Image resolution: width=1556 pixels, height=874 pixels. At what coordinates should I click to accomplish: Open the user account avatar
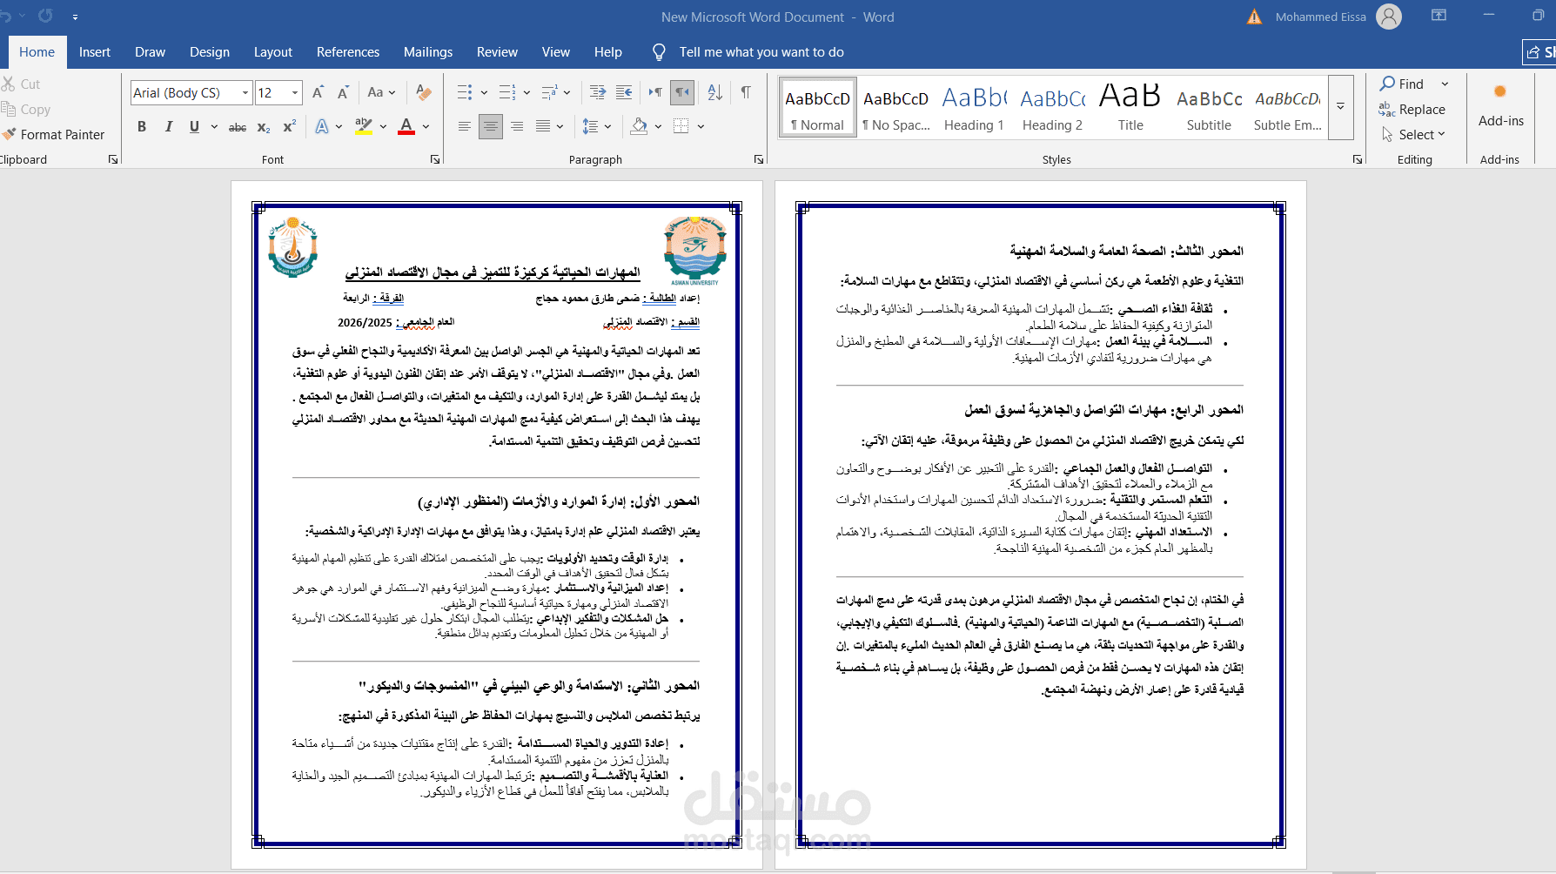[x=1389, y=17]
